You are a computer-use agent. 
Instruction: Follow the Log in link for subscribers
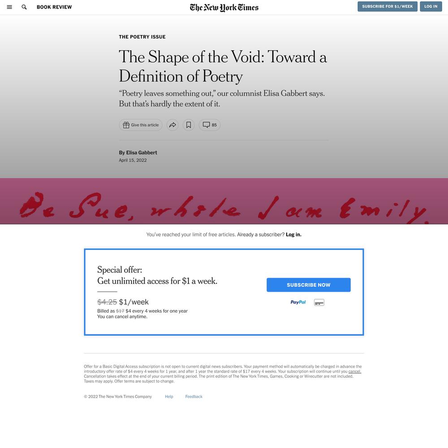[293, 234]
